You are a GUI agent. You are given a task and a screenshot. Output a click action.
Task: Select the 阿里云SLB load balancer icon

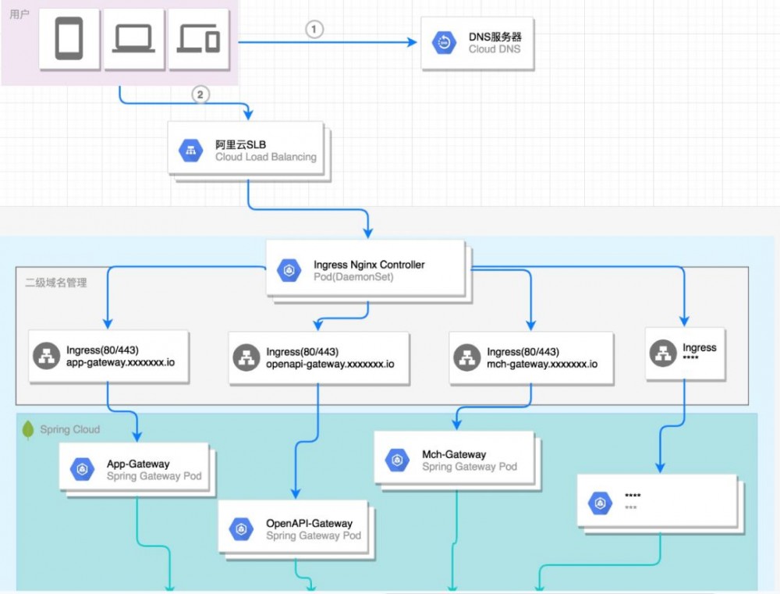pos(192,150)
